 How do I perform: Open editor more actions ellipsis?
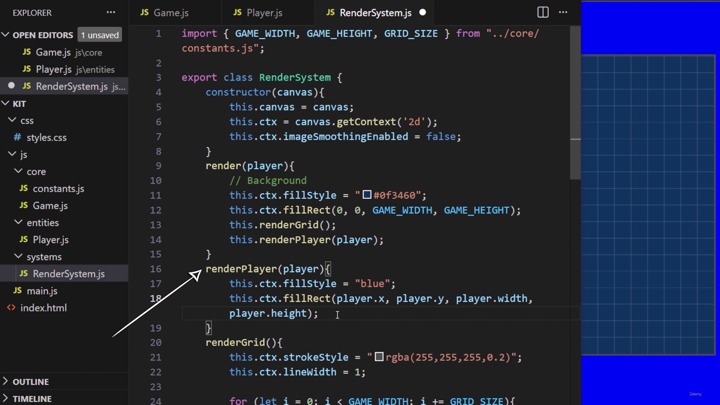[x=563, y=12]
